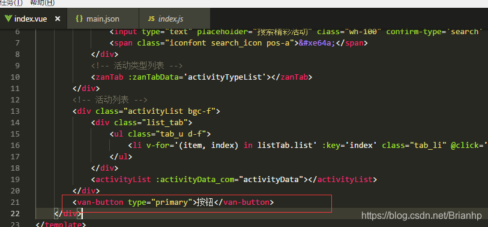The image size is (488, 227).
Task: Click the "primary" type value
Action: pos(172,202)
